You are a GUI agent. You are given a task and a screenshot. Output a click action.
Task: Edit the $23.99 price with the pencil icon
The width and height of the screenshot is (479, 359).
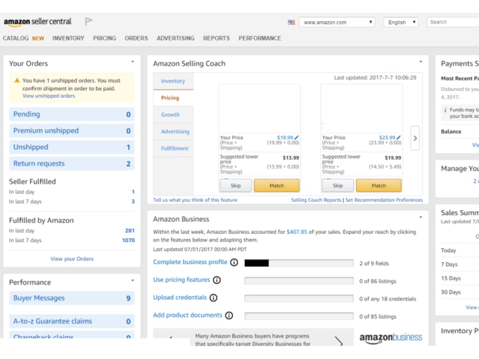pyautogui.click(x=399, y=137)
